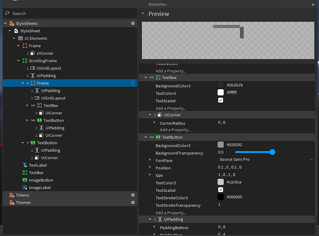319x236 pixels.
Task: Expand the FontFace property
Action: [x=150, y=160]
